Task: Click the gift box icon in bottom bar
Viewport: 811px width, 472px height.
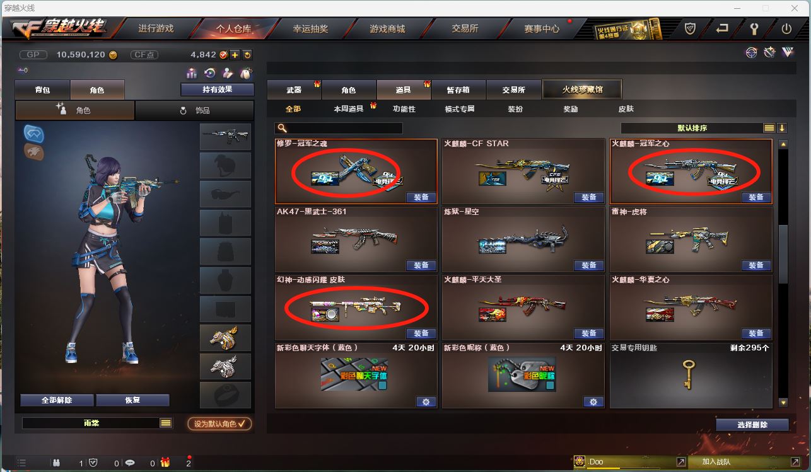Action: 165,463
